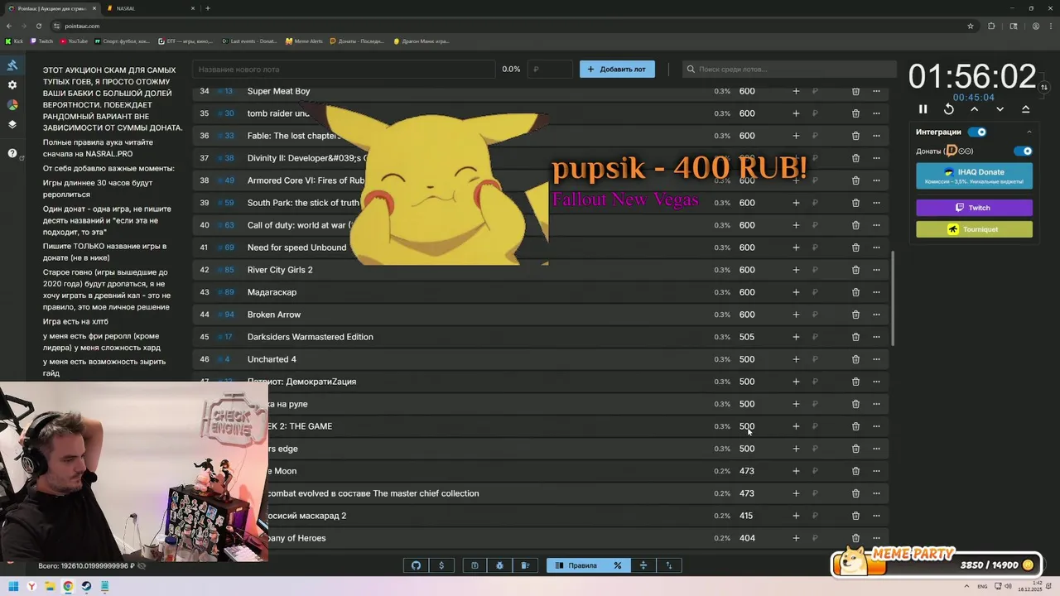Bookmark this page with the star icon
1060x596 pixels.
click(x=971, y=26)
